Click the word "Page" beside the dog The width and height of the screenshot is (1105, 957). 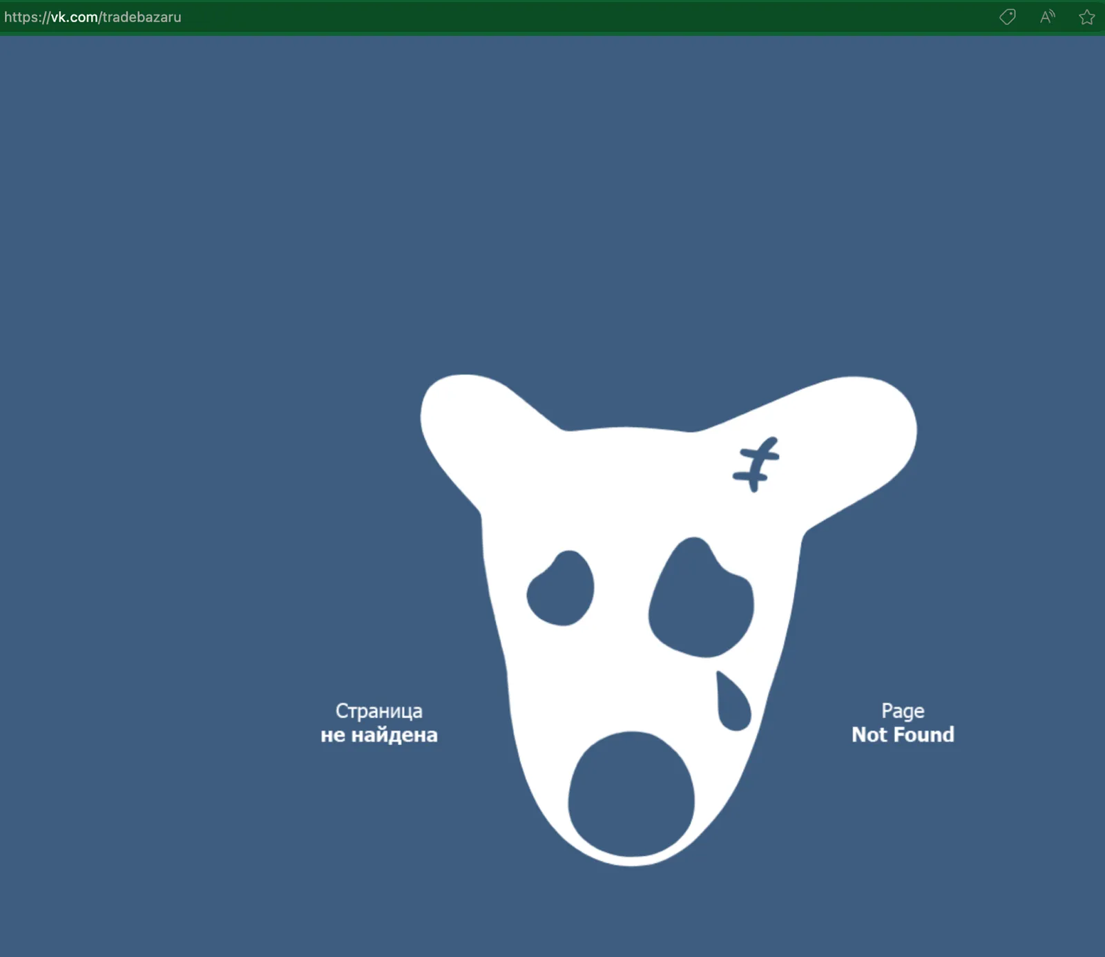coord(903,711)
